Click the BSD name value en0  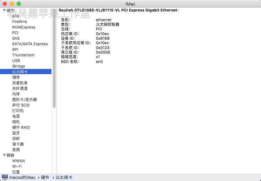point(99,62)
